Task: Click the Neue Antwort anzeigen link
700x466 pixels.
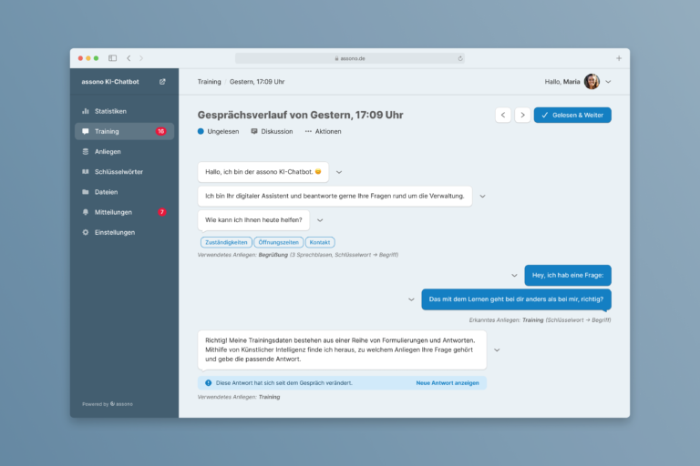Action: (448, 382)
